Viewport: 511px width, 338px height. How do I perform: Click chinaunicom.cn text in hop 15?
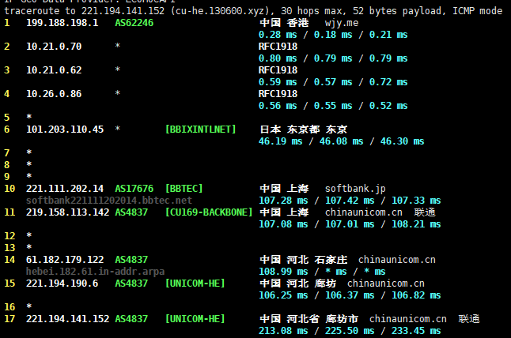[x=386, y=284]
